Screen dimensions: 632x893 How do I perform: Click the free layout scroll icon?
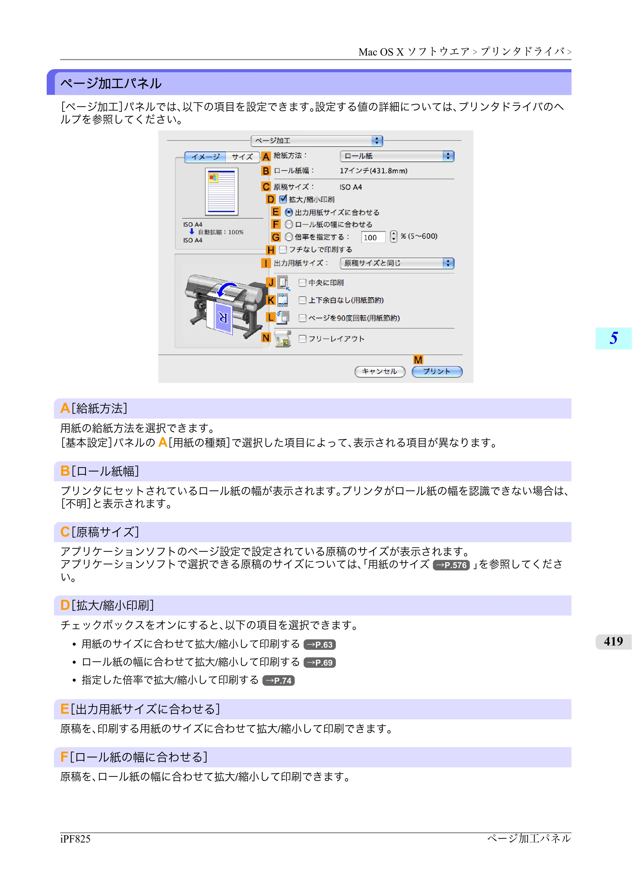[x=283, y=339]
